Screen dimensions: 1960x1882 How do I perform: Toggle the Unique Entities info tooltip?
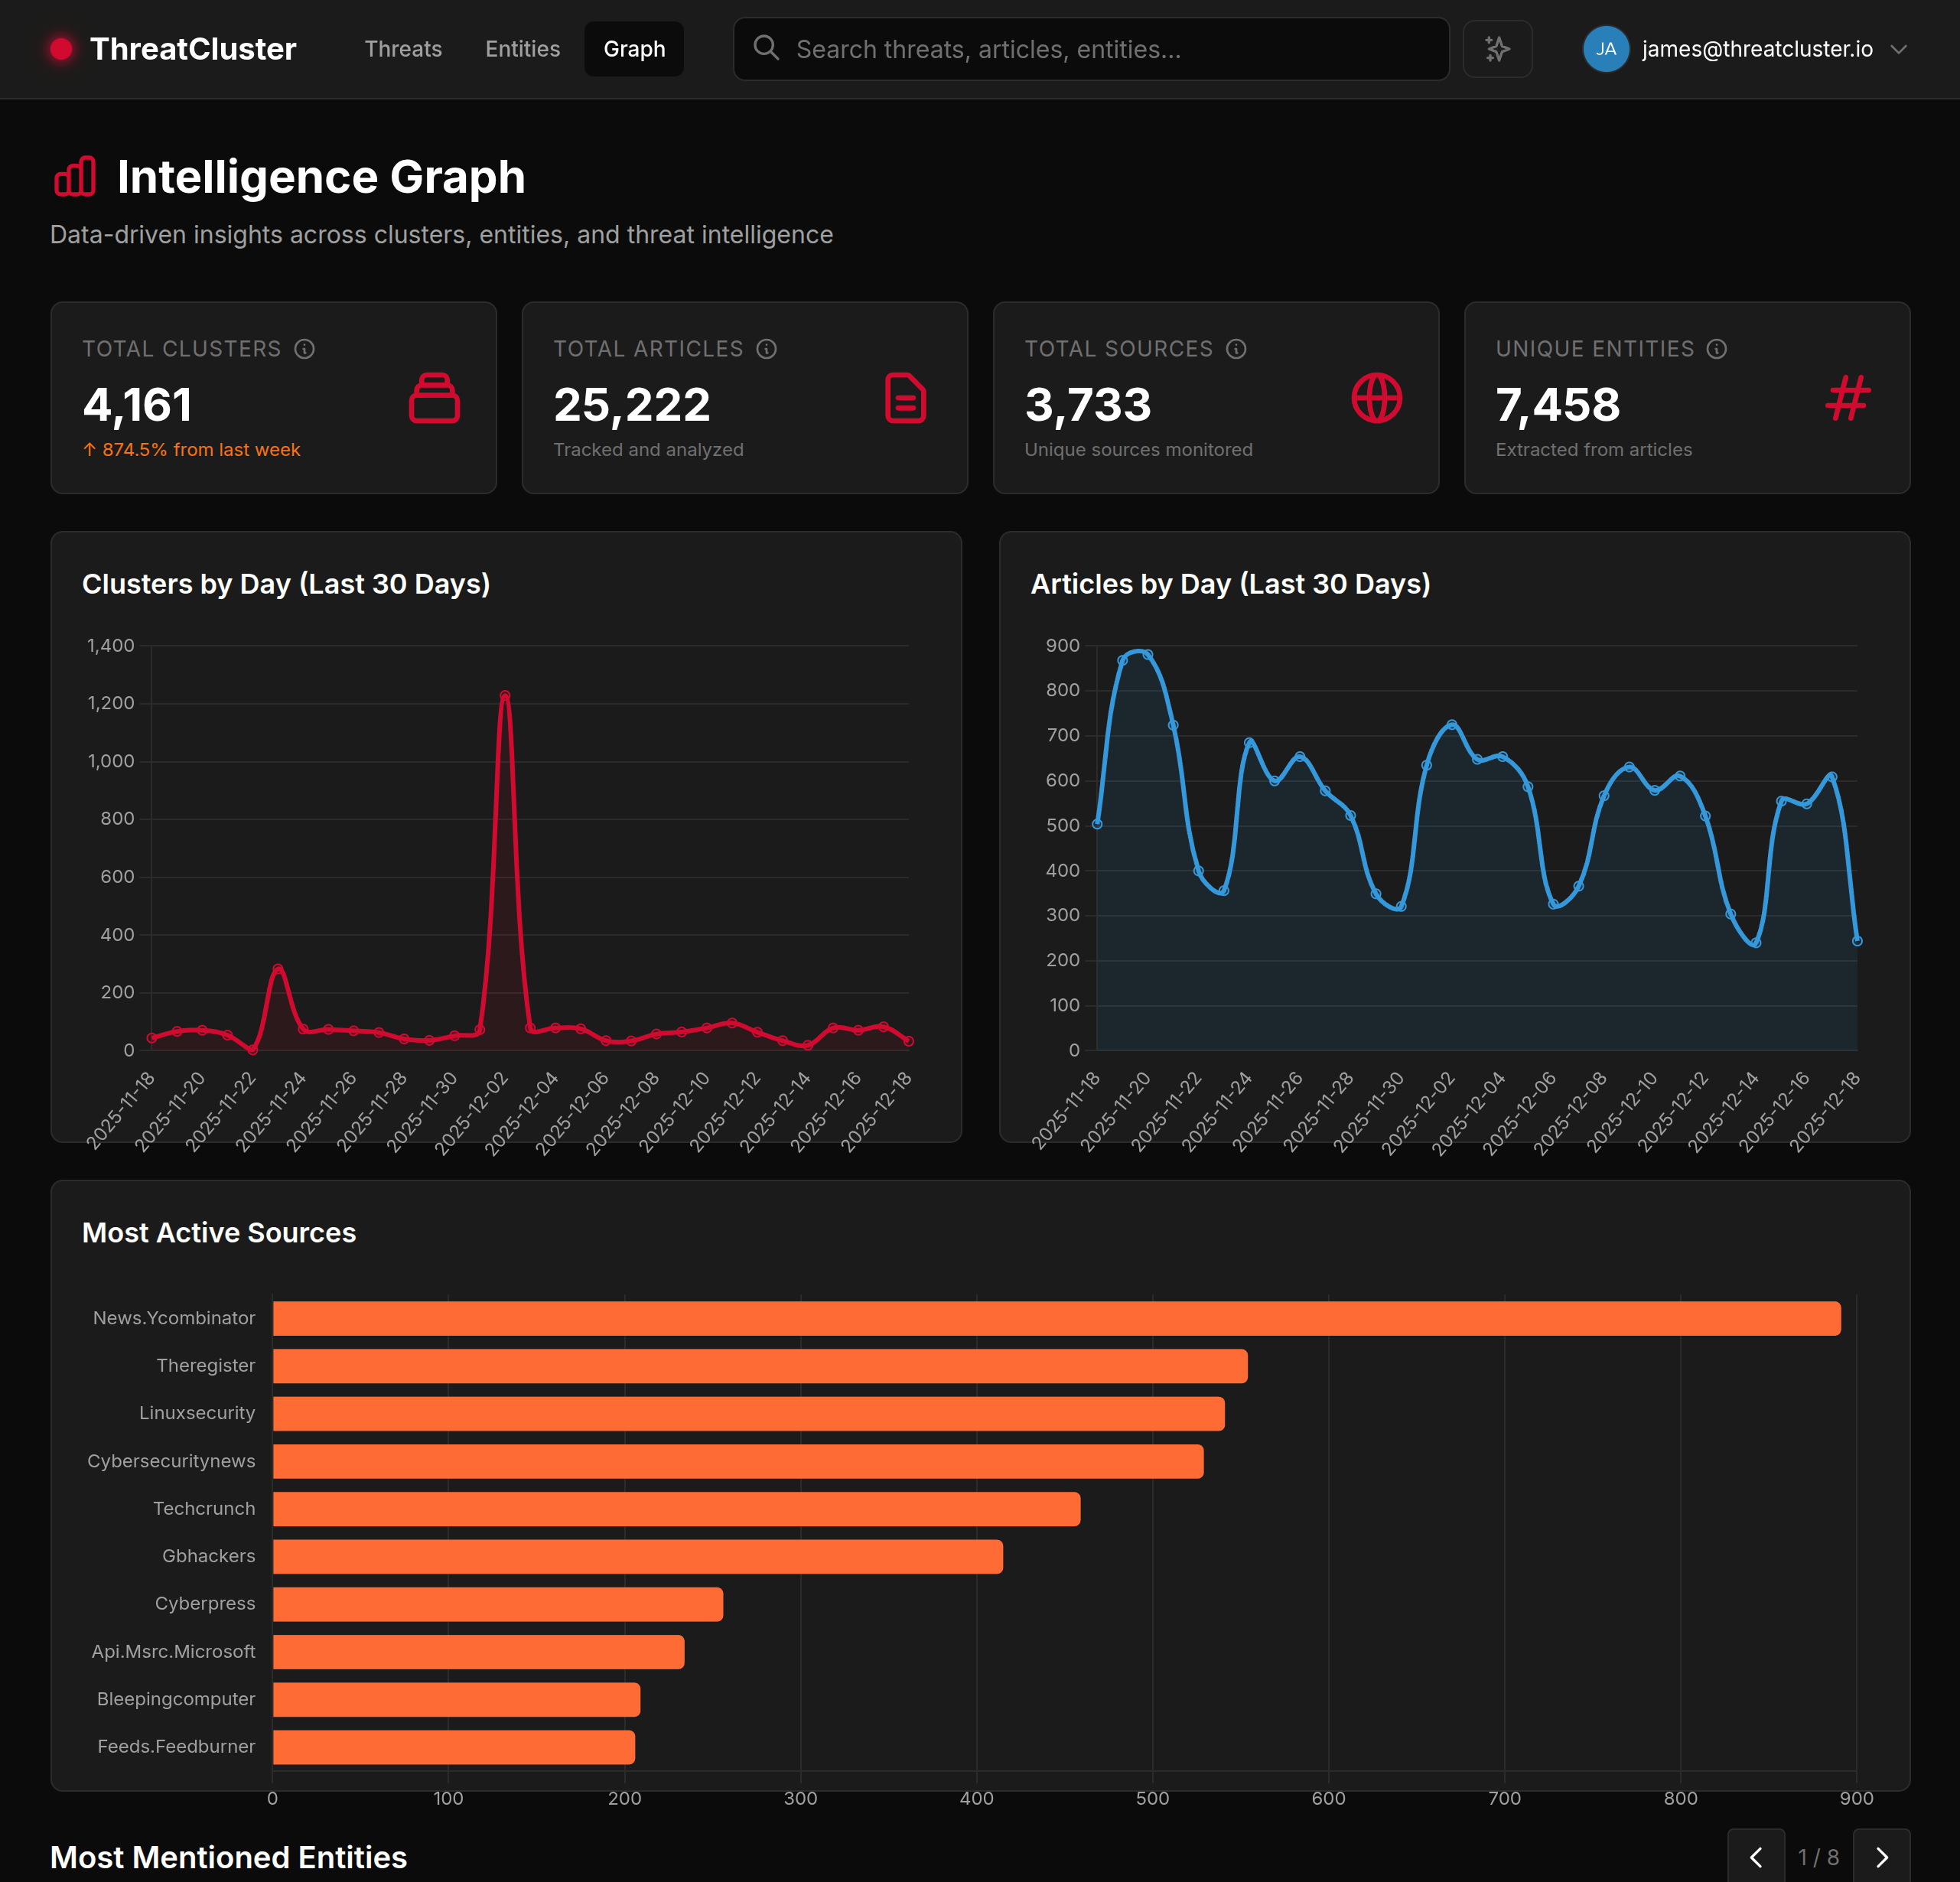pos(1716,349)
